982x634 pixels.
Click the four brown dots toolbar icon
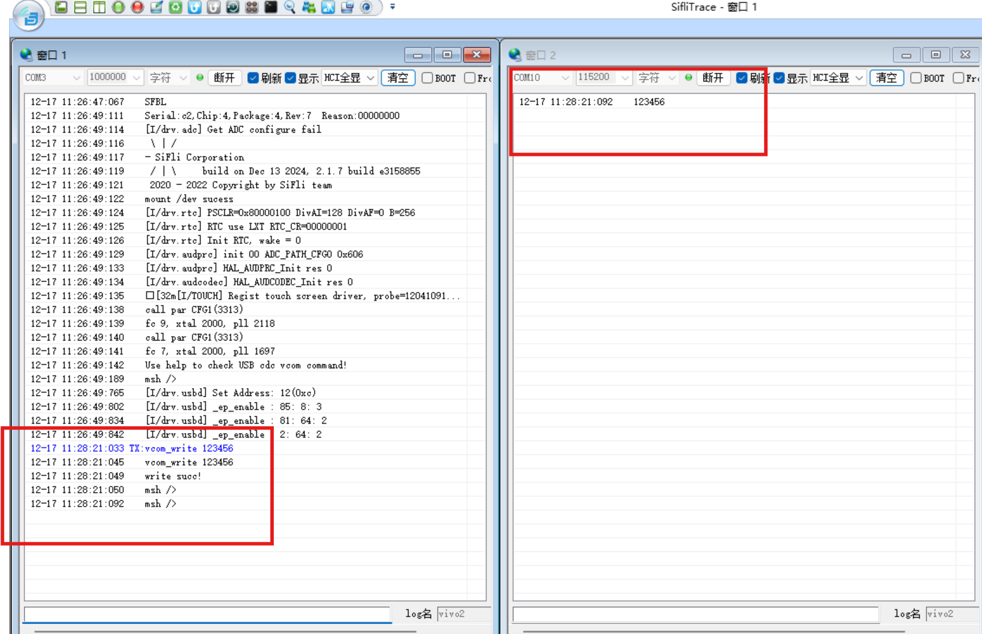click(x=252, y=7)
